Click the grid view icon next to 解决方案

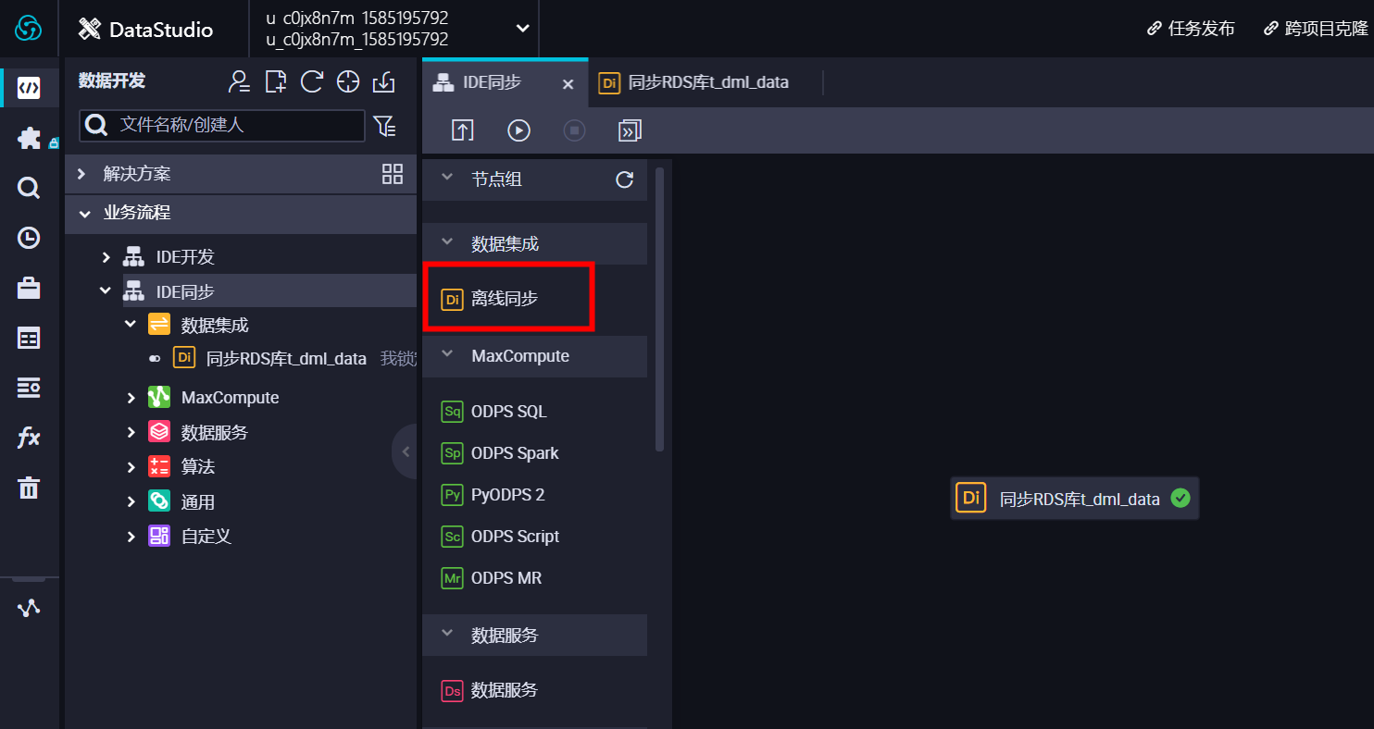point(393,174)
